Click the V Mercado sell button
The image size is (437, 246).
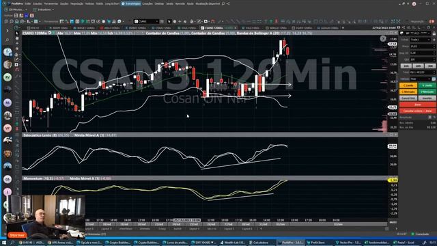point(427,92)
